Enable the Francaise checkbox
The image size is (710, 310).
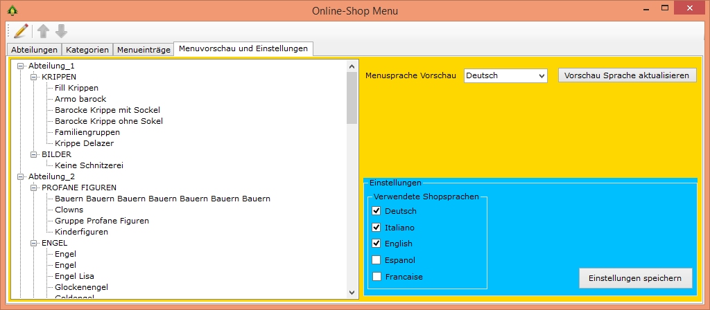click(376, 277)
